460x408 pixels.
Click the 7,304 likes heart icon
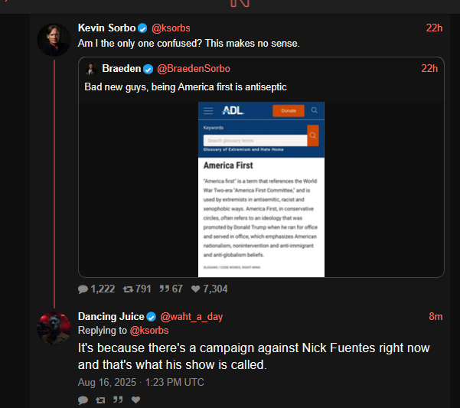click(196, 289)
